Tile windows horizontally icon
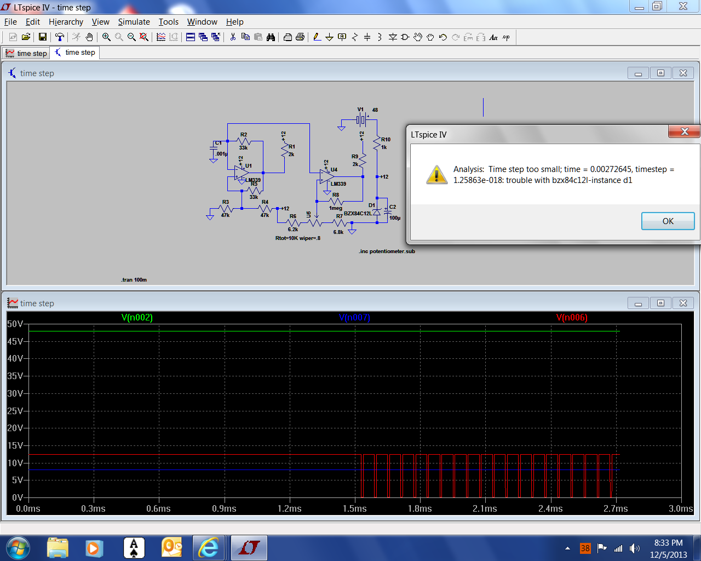Image resolution: width=701 pixels, height=561 pixels. click(191, 37)
